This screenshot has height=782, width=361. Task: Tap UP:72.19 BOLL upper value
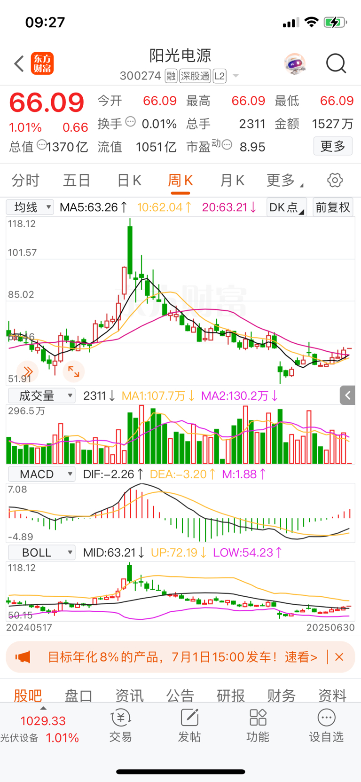[x=179, y=552]
